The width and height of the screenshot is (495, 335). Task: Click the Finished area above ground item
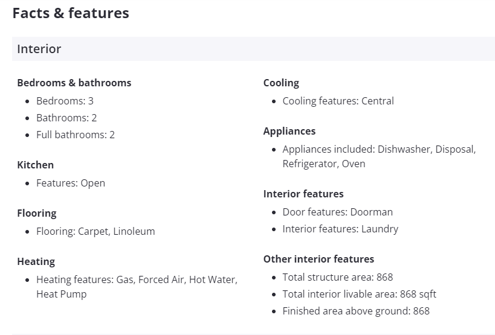356,311
